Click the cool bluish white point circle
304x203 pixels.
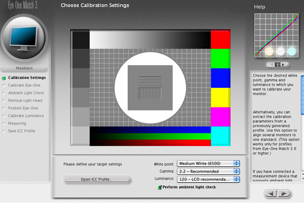[x=291, y=51]
